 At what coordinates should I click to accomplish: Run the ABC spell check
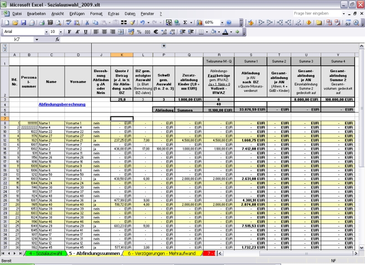pos(68,22)
